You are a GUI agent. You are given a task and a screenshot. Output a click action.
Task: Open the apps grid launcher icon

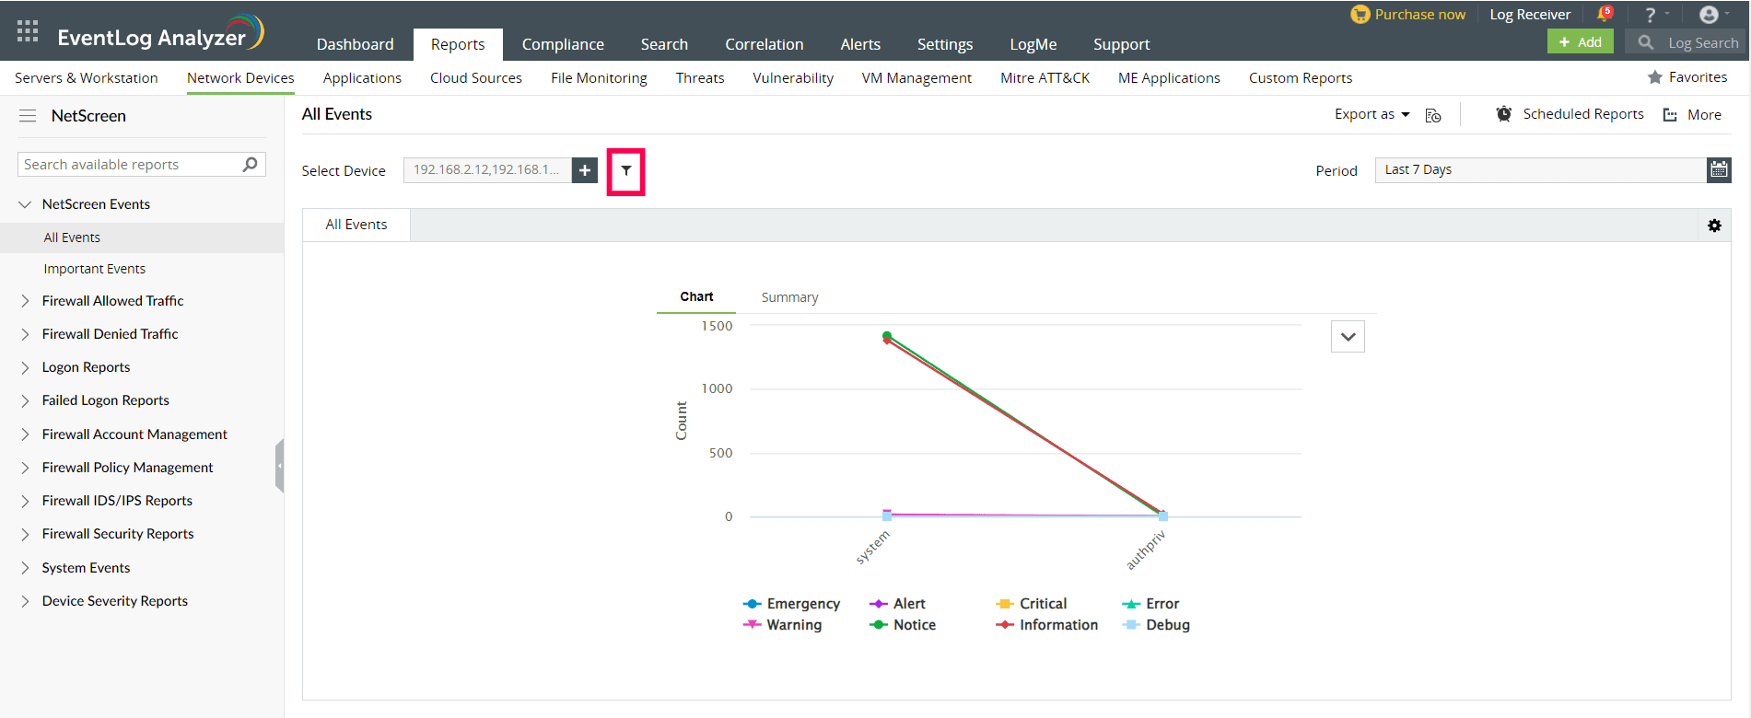[28, 31]
